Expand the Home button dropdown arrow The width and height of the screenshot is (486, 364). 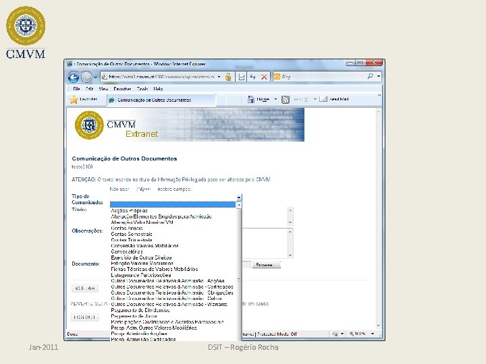coord(275,99)
